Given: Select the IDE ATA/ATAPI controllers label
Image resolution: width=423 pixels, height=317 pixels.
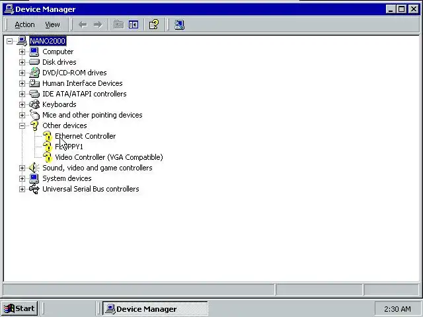Looking at the screenshot, I should (x=85, y=94).
